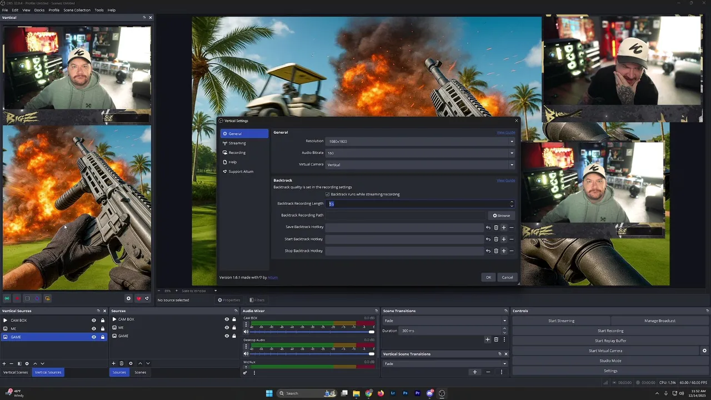Clear the Stop Backtrack Hotkey with trash icon
The image size is (711, 400).
point(496,251)
